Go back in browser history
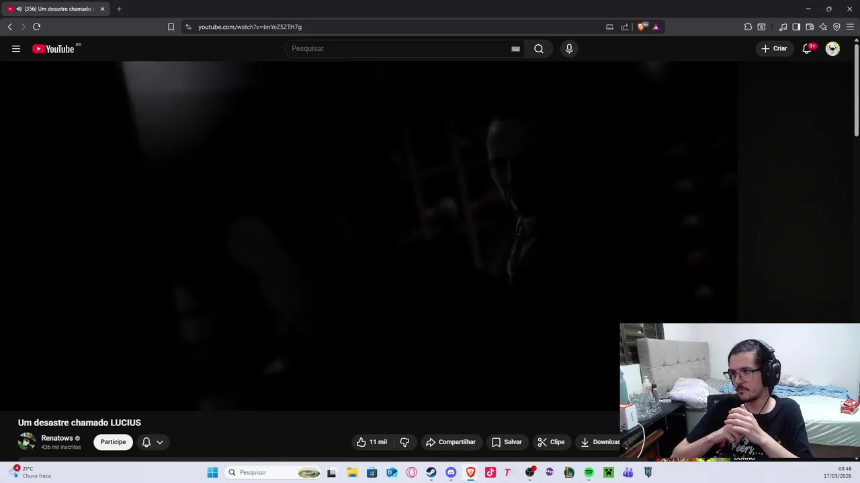860x483 pixels. click(x=9, y=27)
